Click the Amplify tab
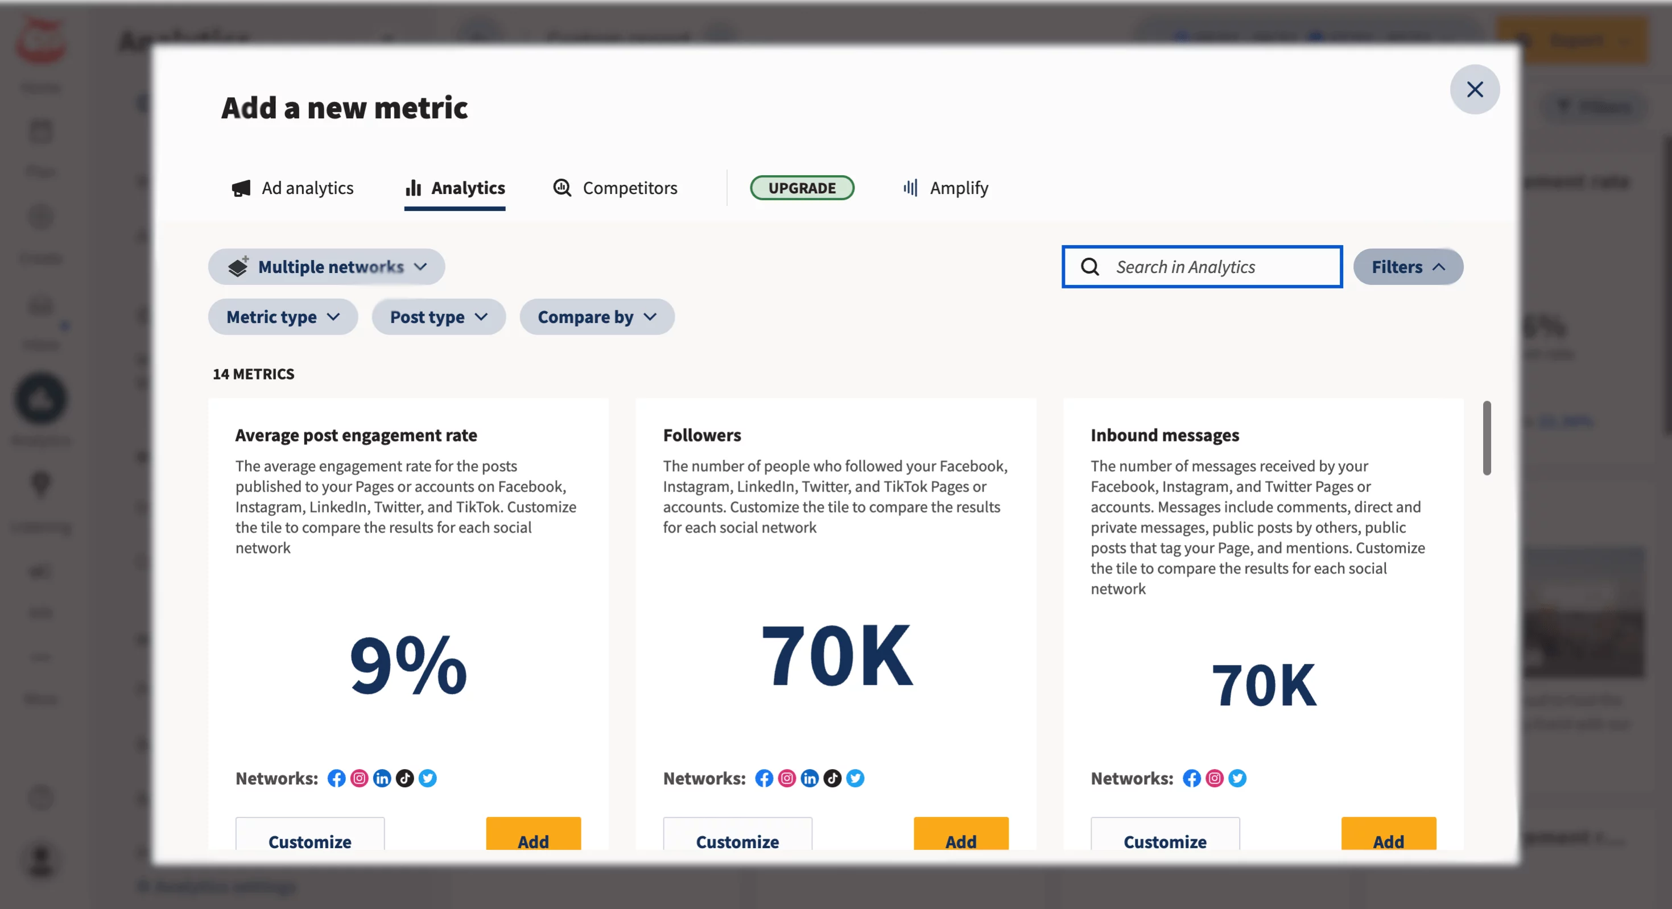This screenshot has height=909, width=1672. pyautogui.click(x=958, y=188)
